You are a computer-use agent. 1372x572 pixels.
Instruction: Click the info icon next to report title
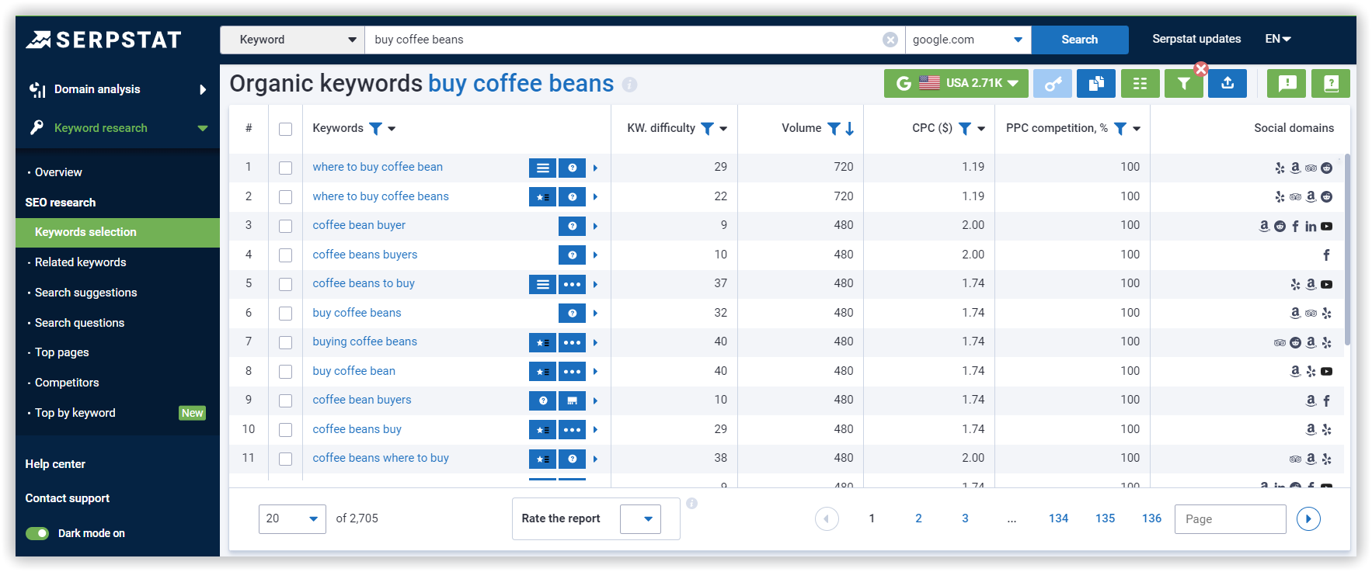[x=629, y=84]
